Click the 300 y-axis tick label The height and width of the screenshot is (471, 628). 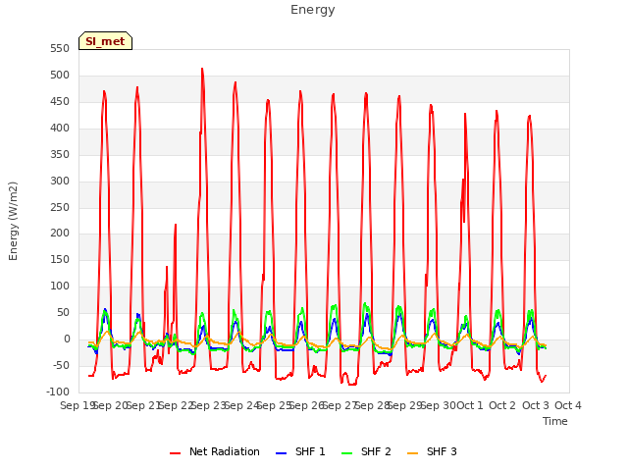click(x=60, y=181)
